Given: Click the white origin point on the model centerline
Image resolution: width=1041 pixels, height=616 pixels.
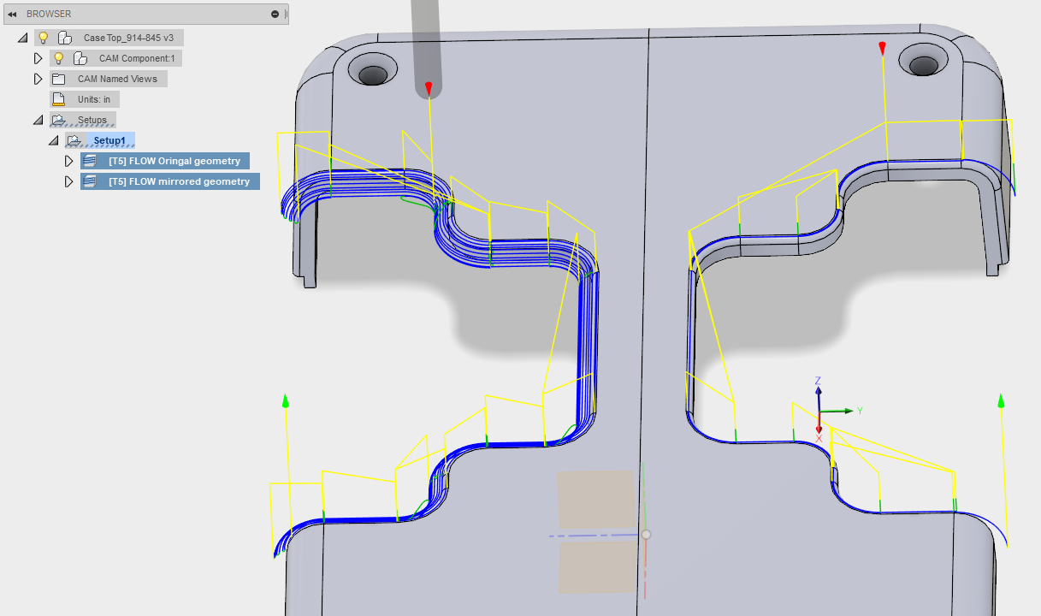Looking at the screenshot, I should pos(646,535).
